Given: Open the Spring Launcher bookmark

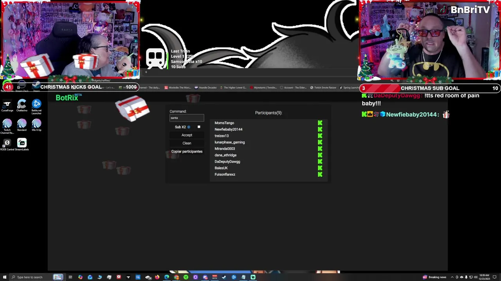Looking at the screenshot, I should point(349,87).
